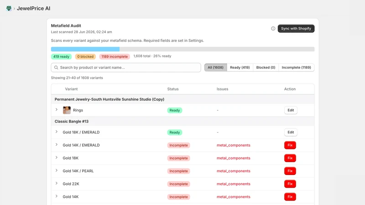
Task: Click metal_components issue for Gold 14K / EMERALD
Action: pyautogui.click(x=234, y=145)
